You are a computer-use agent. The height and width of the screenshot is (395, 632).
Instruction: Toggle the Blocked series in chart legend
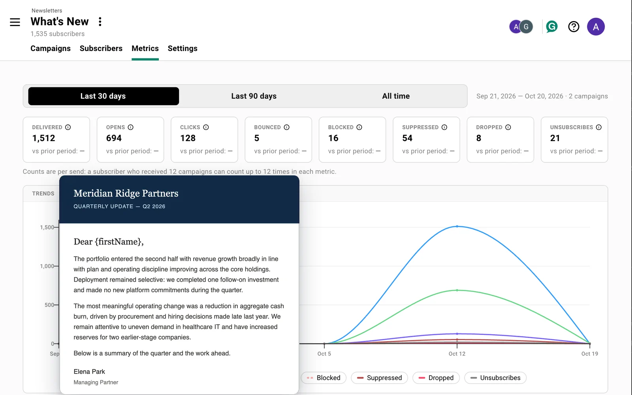[324, 378]
